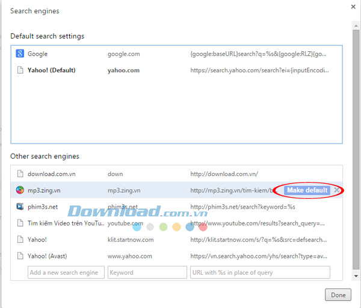Screen dimensions: 361x308
Task: Click page icon beside Tìm kiếm Video row
Action: (x=20, y=223)
